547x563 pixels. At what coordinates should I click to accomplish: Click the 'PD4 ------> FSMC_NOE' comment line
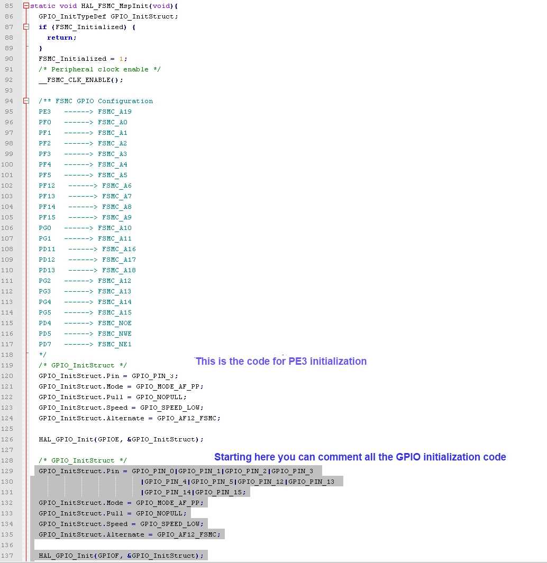tap(85, 323)
